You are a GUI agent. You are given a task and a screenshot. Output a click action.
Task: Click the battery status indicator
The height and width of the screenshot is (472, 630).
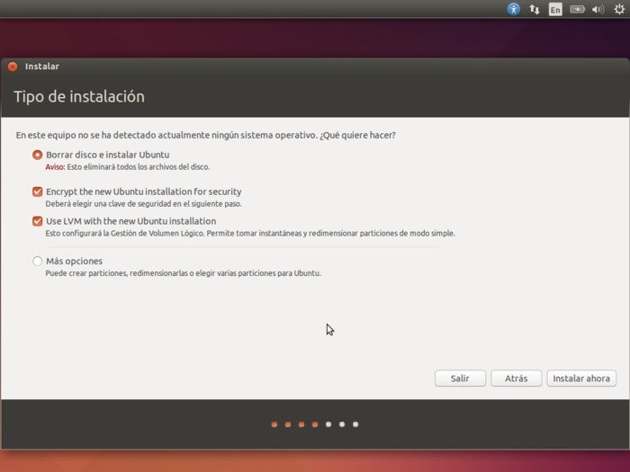click(577, 9)
